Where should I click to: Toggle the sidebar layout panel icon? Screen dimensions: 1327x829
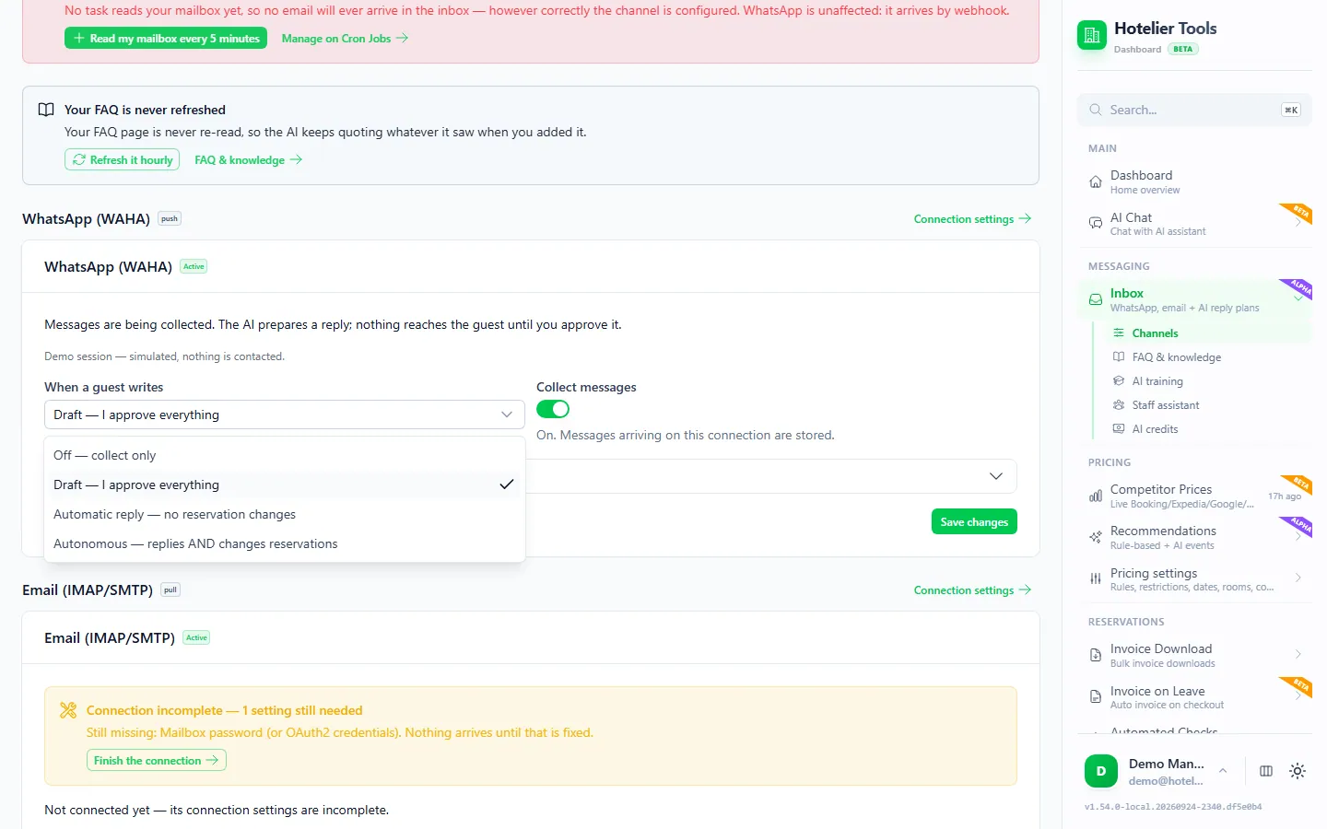pyautogui.click(x=1266, y=771)
